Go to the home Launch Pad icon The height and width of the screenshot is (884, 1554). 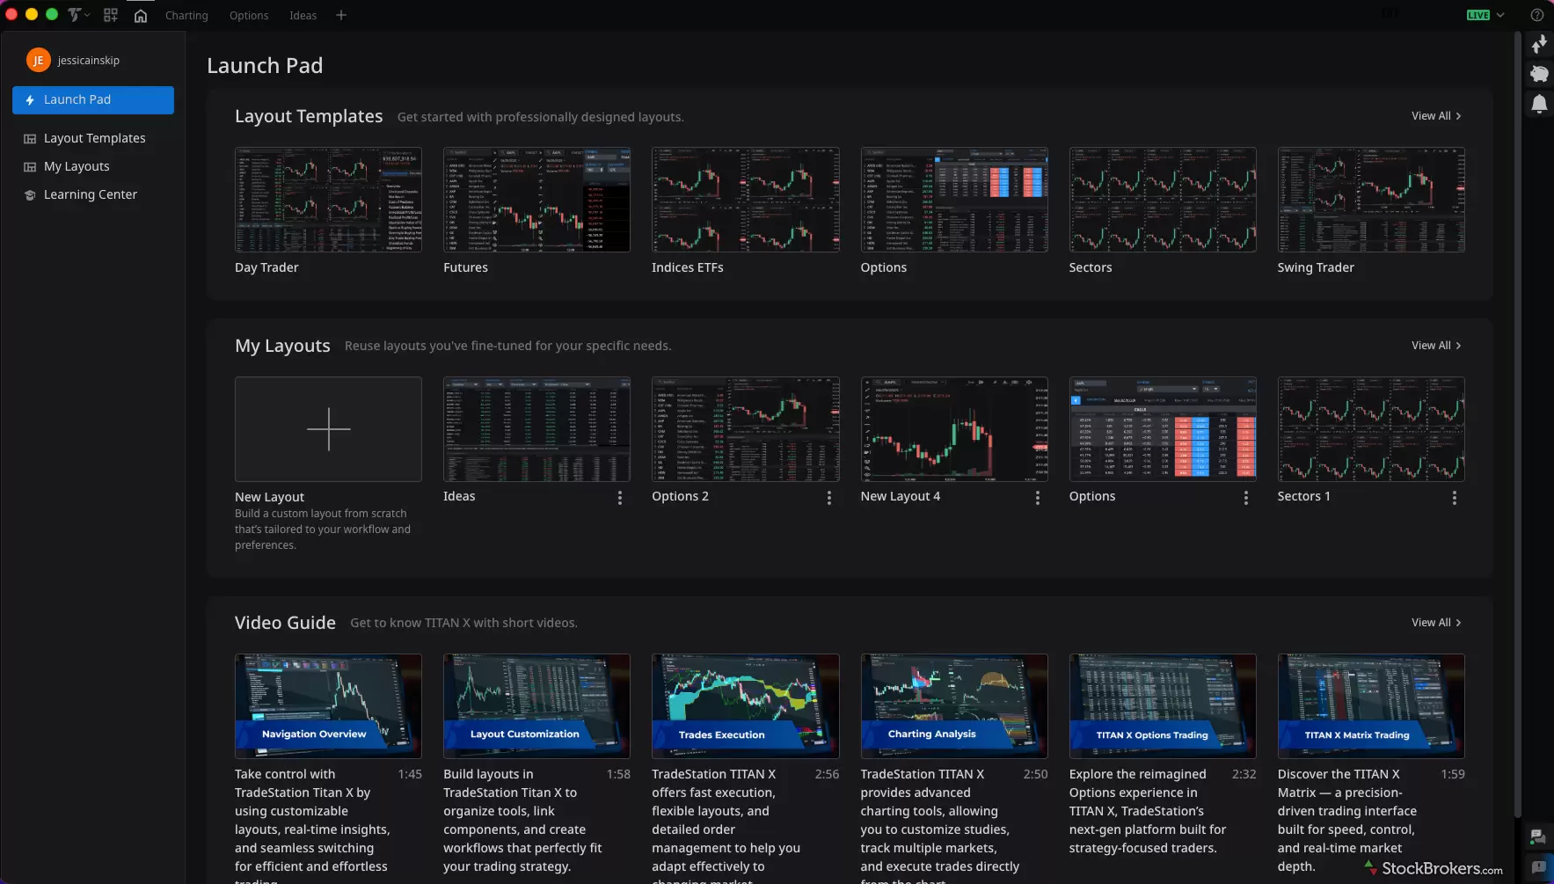point(140,15)
